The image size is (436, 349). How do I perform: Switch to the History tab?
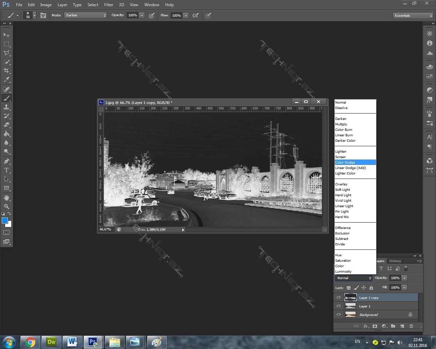pyautogui.click(x=395, y=261)
